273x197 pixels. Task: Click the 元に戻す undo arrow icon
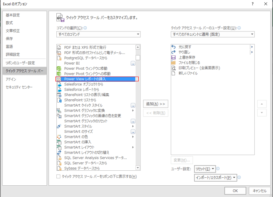click(174, 47)
